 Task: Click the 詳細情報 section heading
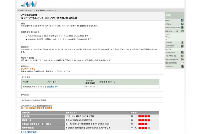click(x=25, y=47)
